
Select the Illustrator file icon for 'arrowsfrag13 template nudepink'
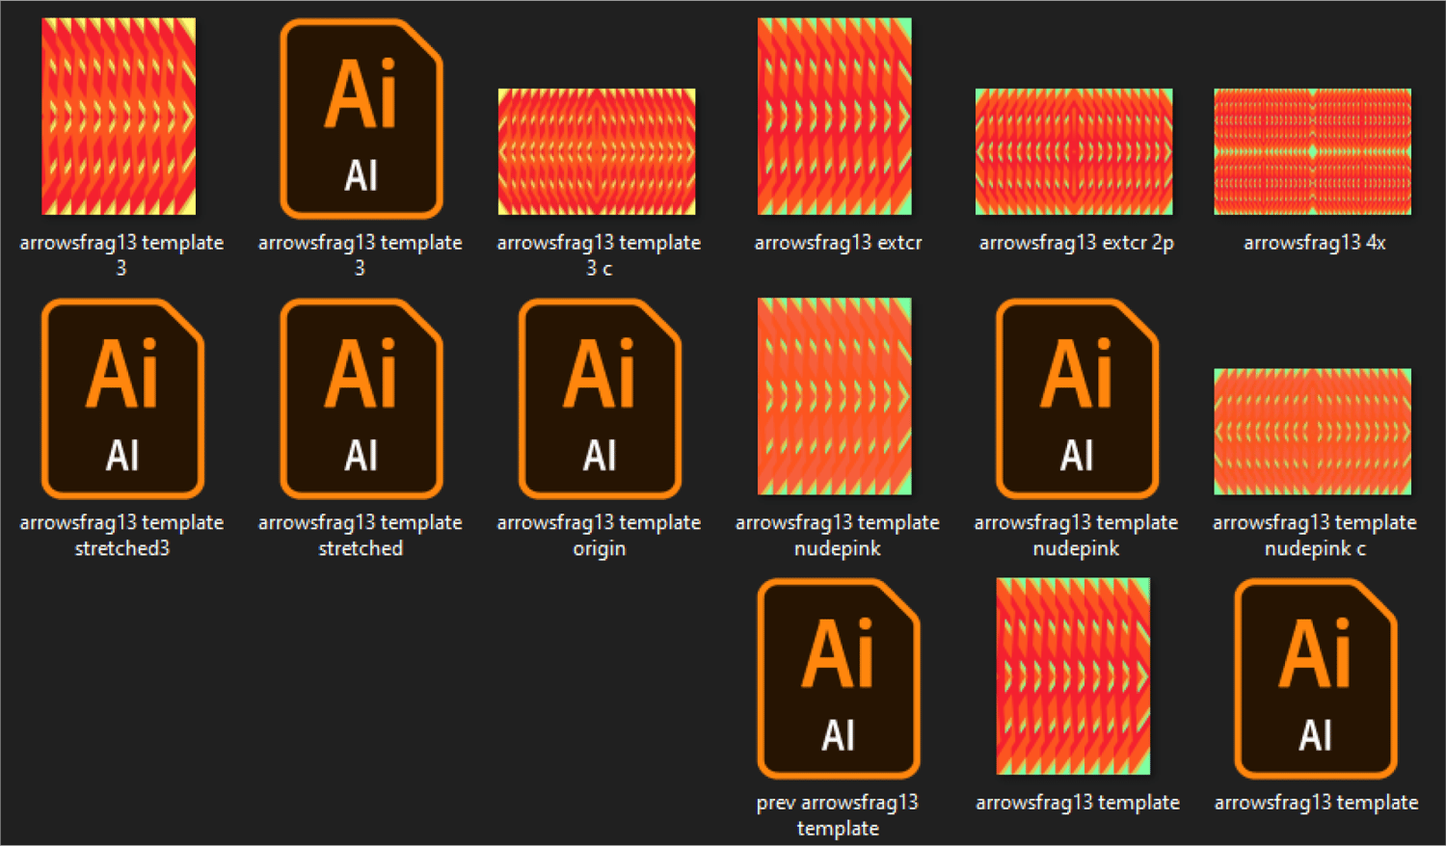(1077, 399)
